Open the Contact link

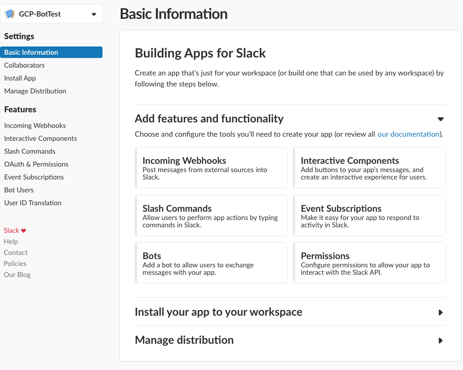click(x=16, y=253)
